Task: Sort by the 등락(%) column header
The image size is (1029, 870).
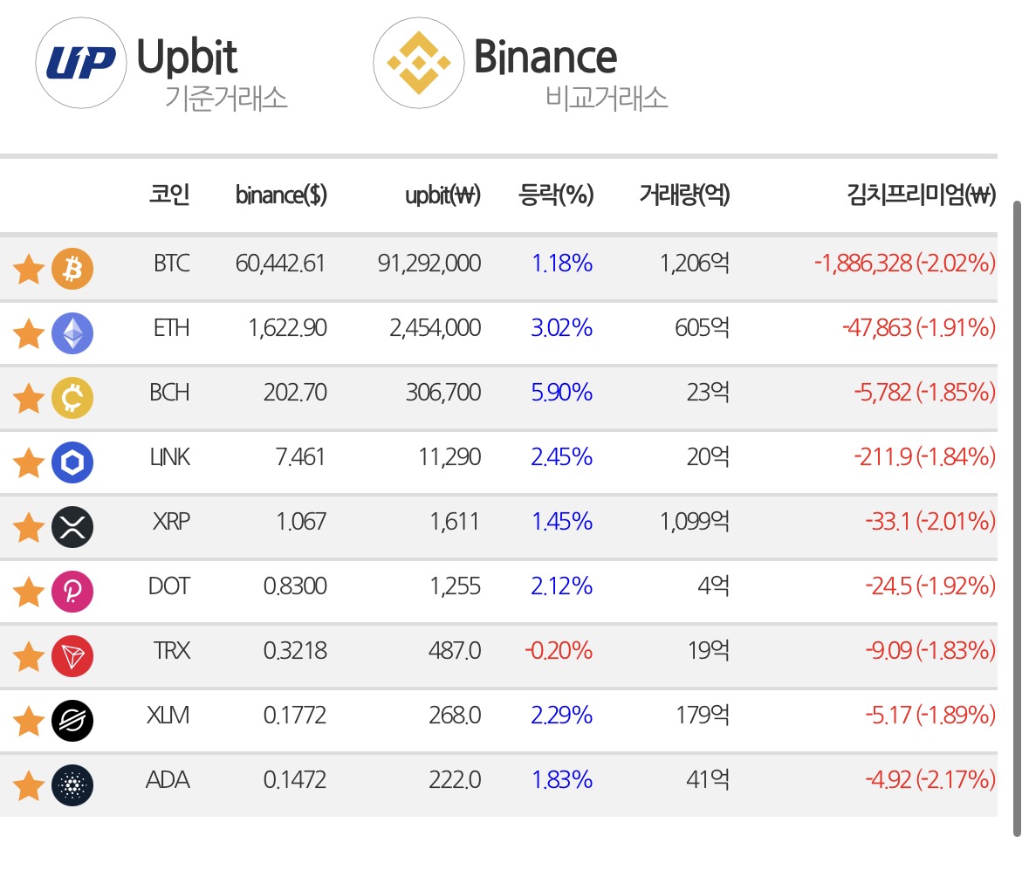Action: pos(556,195)
